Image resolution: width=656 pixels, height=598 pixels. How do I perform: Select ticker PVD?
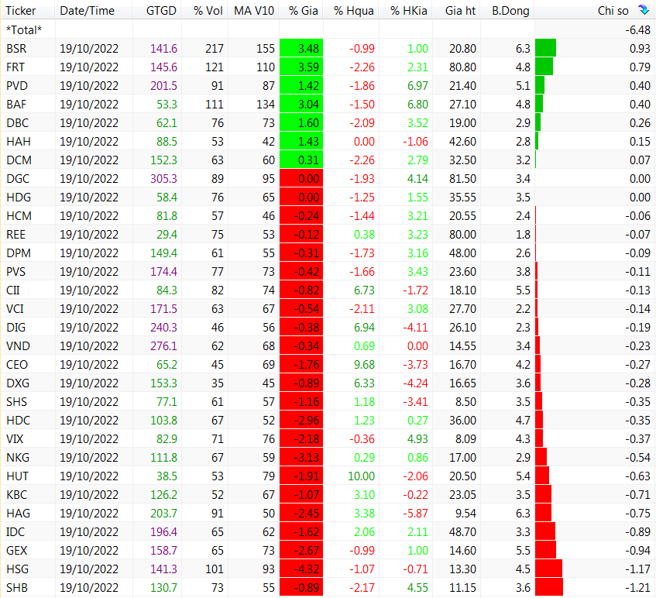pos(17,86)
